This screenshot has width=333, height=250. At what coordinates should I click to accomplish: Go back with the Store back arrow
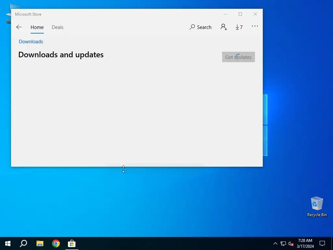coord(19,27)
